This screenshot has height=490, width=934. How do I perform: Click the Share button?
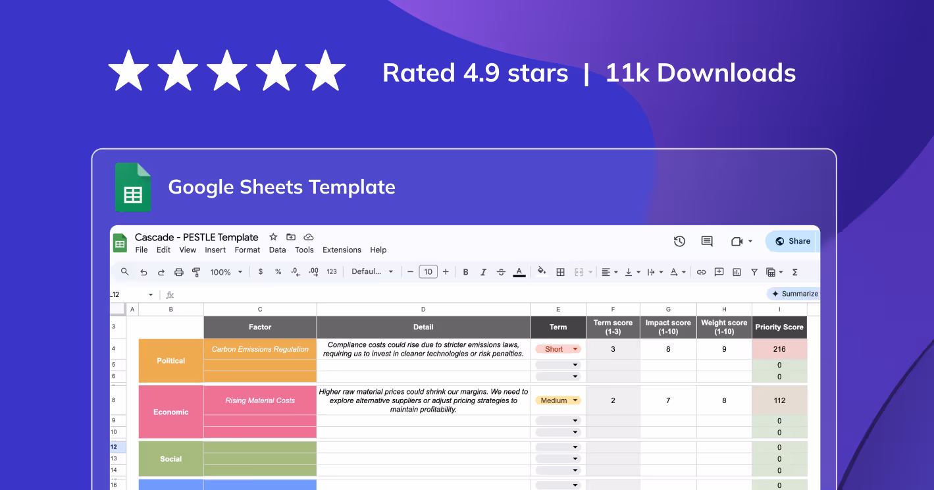792,241
